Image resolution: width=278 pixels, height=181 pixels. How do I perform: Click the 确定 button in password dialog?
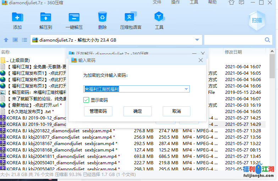[138, 111]
